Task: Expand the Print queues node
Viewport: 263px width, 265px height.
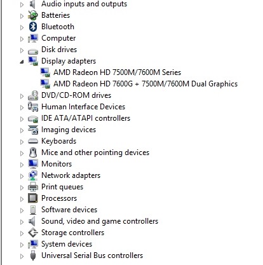Action: 22,187
